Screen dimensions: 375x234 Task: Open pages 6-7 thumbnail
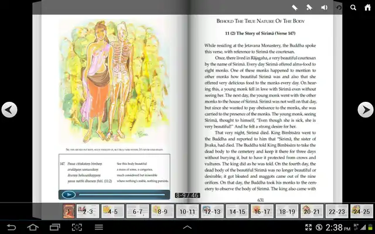click(x=138, y=211)
